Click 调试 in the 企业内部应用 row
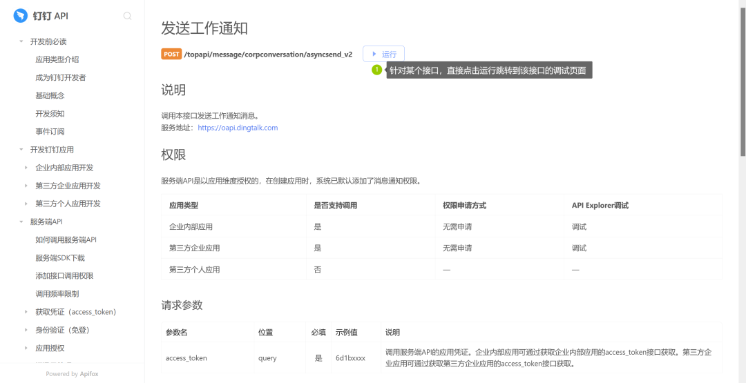 point(579,226)
